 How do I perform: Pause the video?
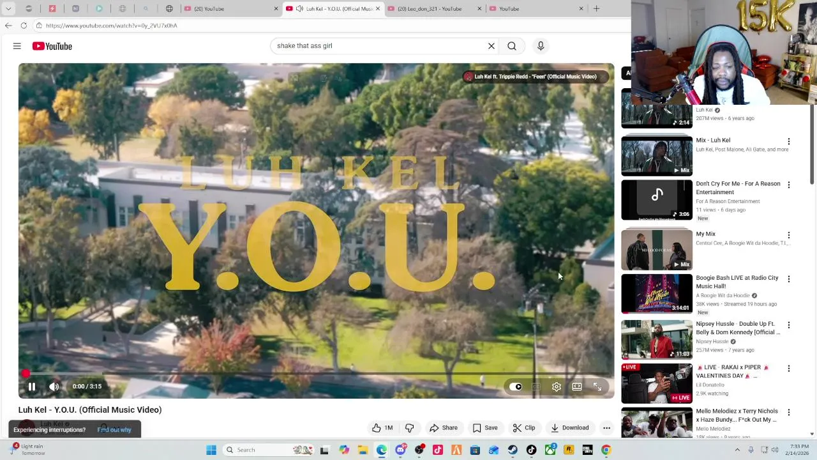pos(32,387)
